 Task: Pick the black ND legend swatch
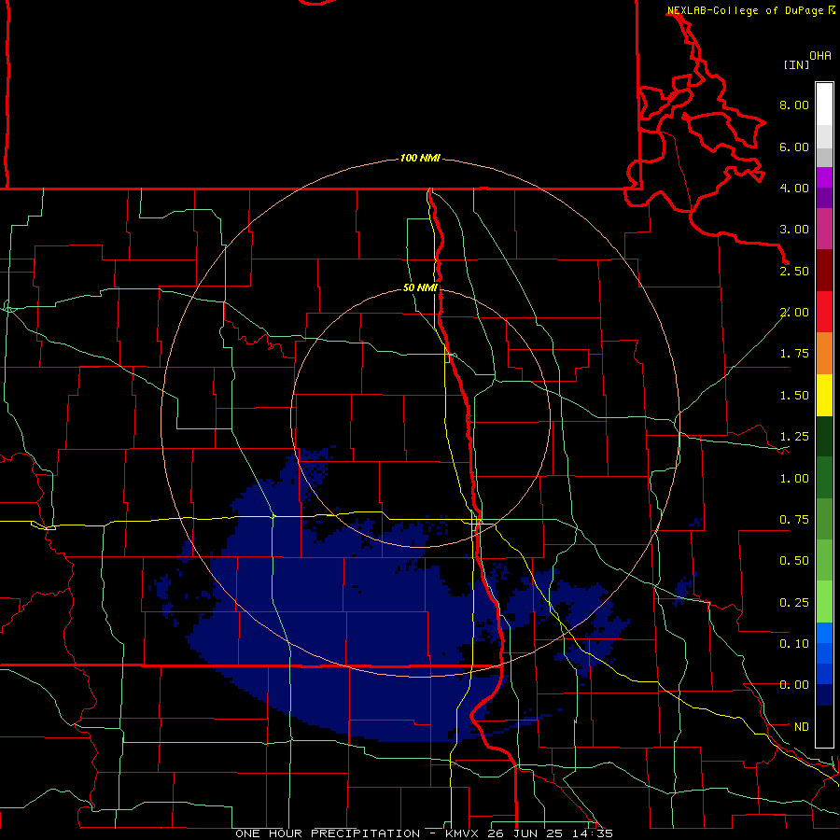pyautogui.click(x=824, y=726)
